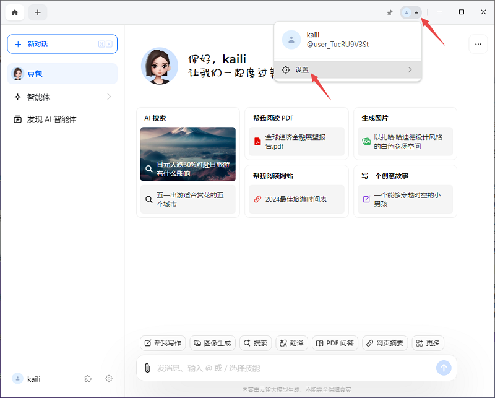495x398 pixels.
Task: Click the blue send arrow button
Action: click(x=444, y=368)
